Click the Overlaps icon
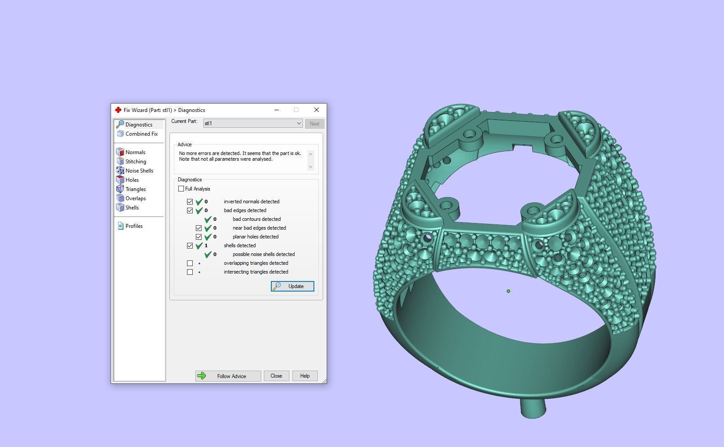724x447 pixels. [x=120, y=198]
